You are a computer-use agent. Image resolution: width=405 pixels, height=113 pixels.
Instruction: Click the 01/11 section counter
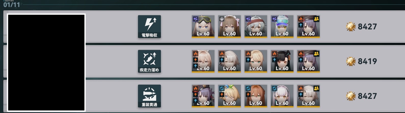11,5
